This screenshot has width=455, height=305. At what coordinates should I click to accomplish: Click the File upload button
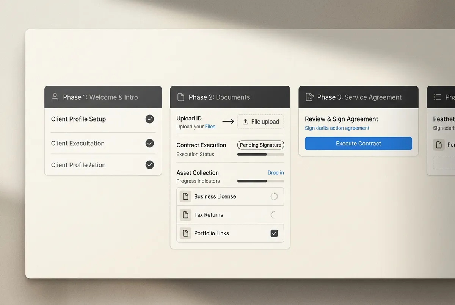pyautogui.click(x=260, y=122)
